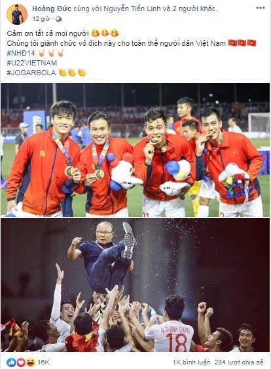Open the medal celebration team photo
This screenshot has width=271, height=369.
(135, 150)
